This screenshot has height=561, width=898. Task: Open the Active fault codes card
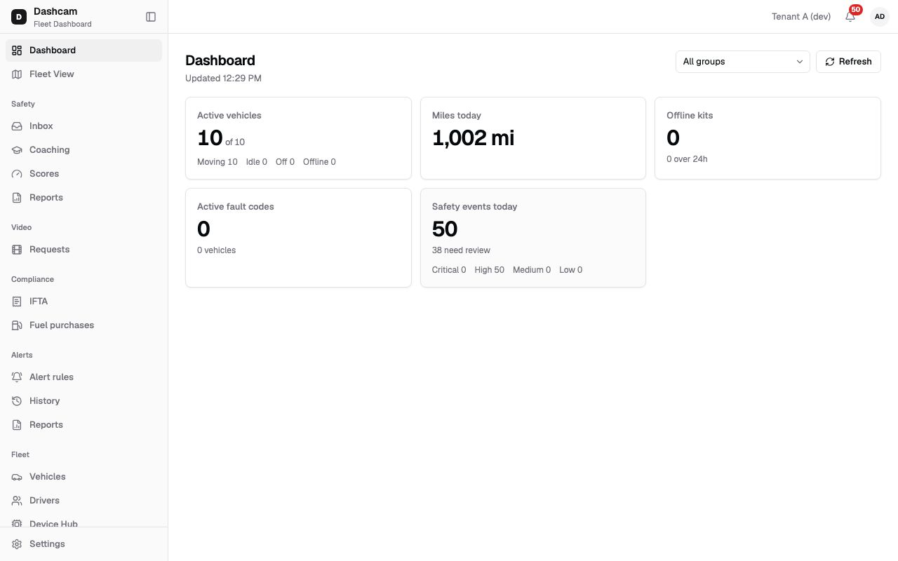[x=298, y=238]
